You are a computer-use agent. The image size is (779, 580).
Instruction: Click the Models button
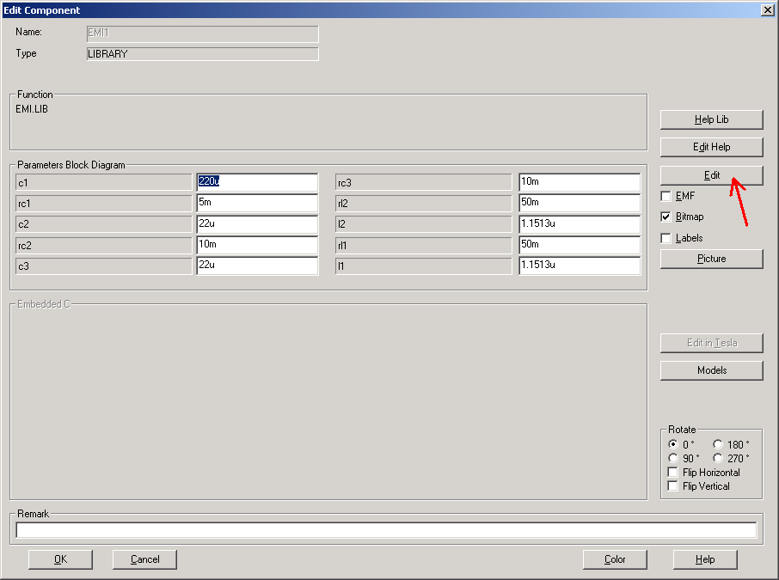click(x=711, y=370)
